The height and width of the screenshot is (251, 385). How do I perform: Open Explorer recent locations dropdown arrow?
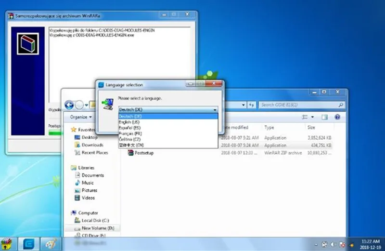coord(87,106)
